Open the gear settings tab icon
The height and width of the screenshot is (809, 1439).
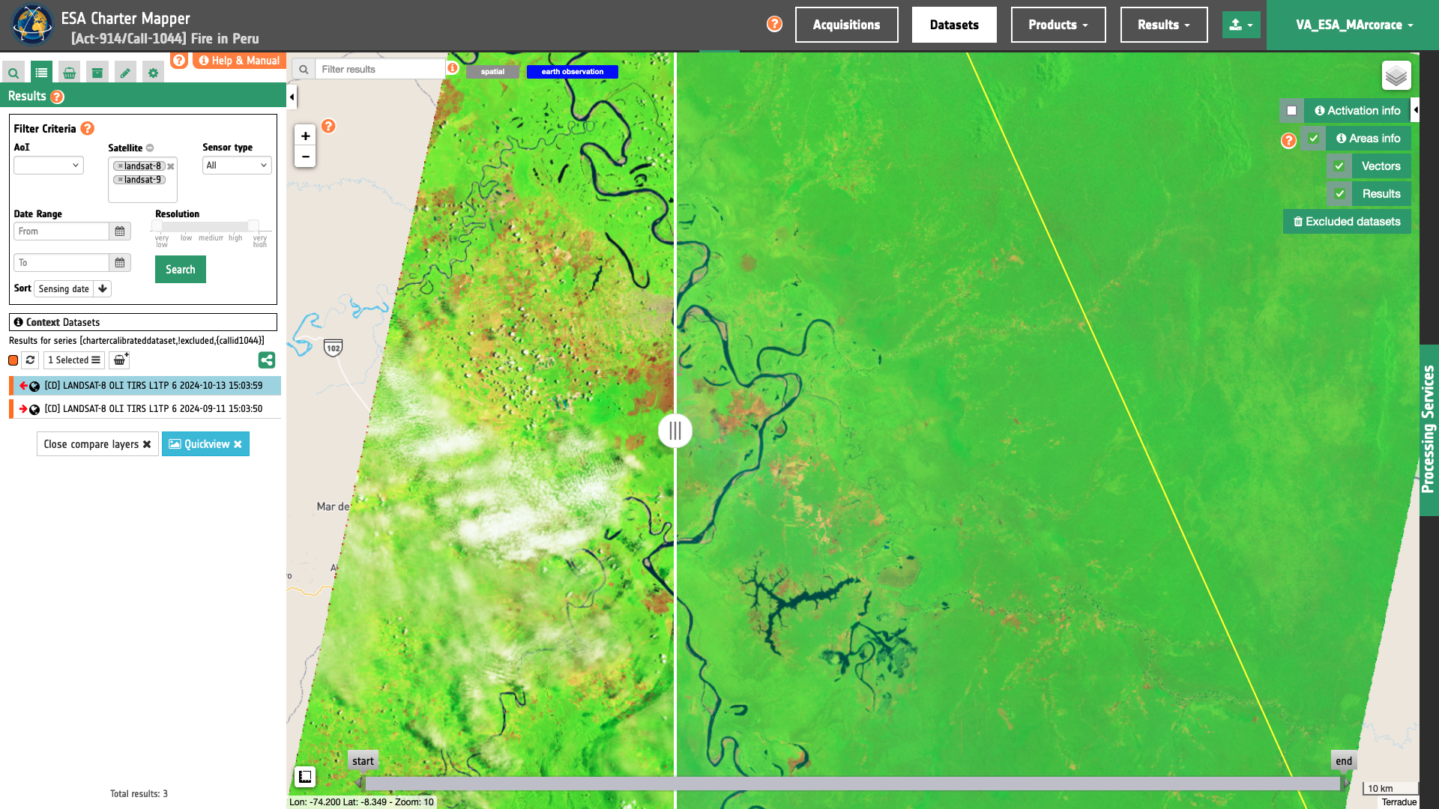pyautogui.click(x=153, y=73)
